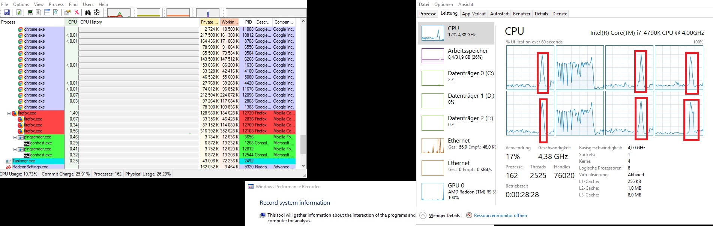Click the firefox.exe parent process icon
This screenshot has width=713, height=226.
point(15,113)
